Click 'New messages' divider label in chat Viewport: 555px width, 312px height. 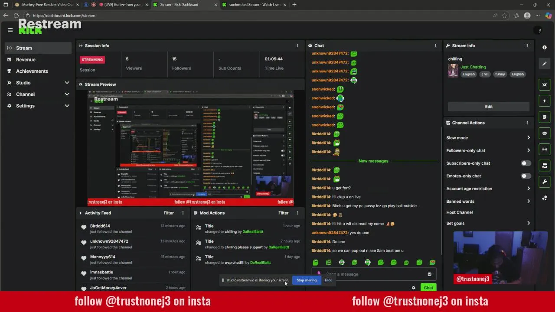373,161
